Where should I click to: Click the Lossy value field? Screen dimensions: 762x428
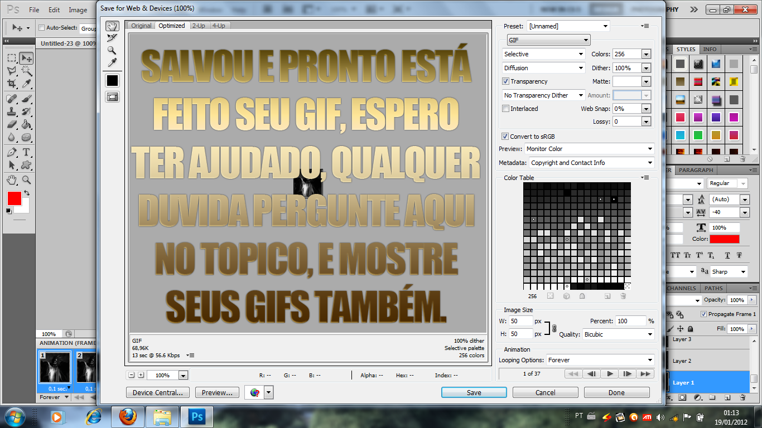point(627,121)
